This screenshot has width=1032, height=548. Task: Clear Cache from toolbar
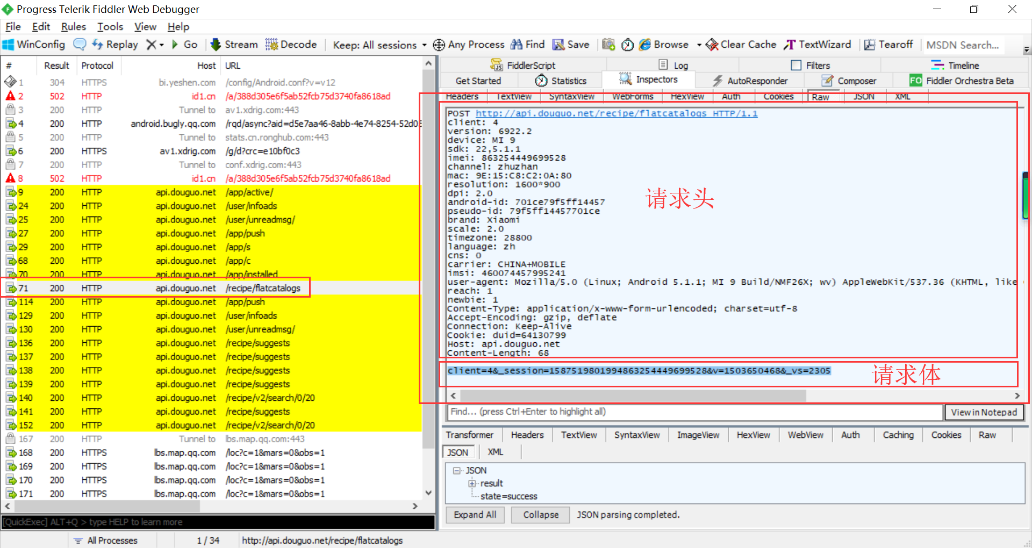click(x=741, y=45)
